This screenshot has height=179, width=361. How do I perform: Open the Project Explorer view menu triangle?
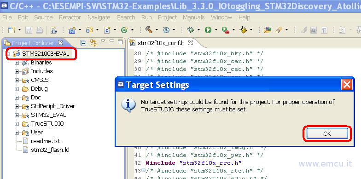(103, 41)
